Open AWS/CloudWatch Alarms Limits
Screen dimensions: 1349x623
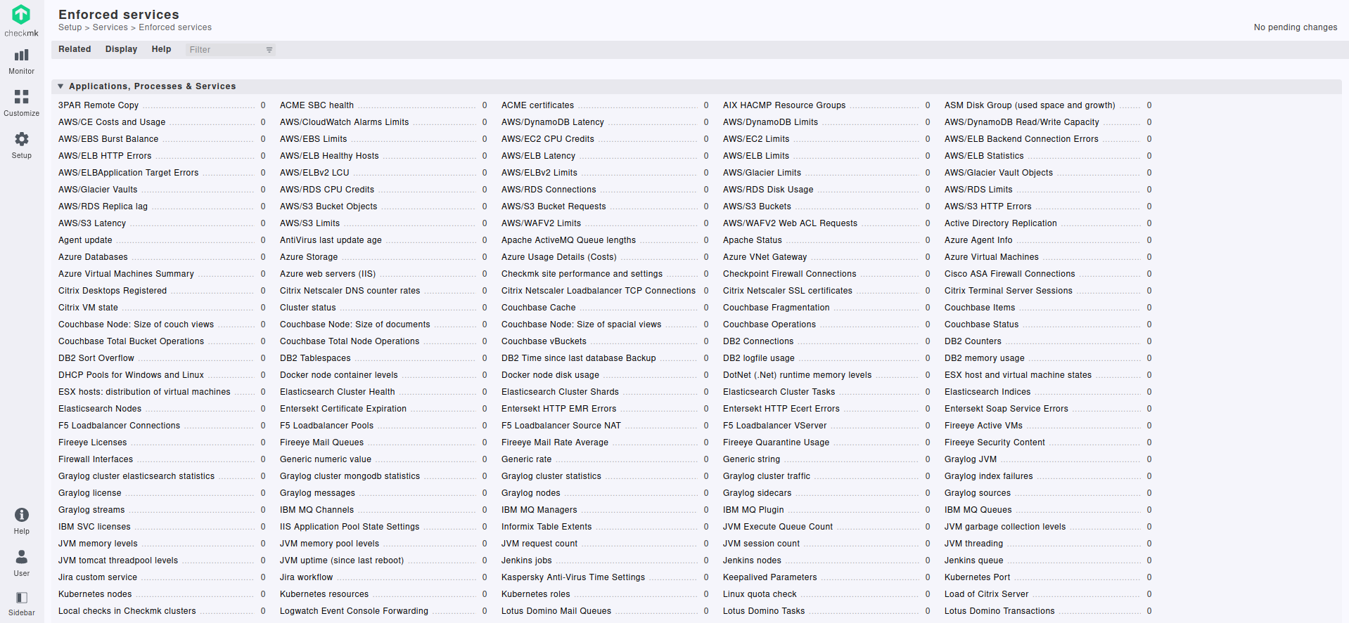click(344, 122)
